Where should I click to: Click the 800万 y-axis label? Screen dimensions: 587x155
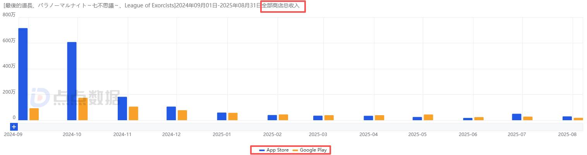coord(9,15)
